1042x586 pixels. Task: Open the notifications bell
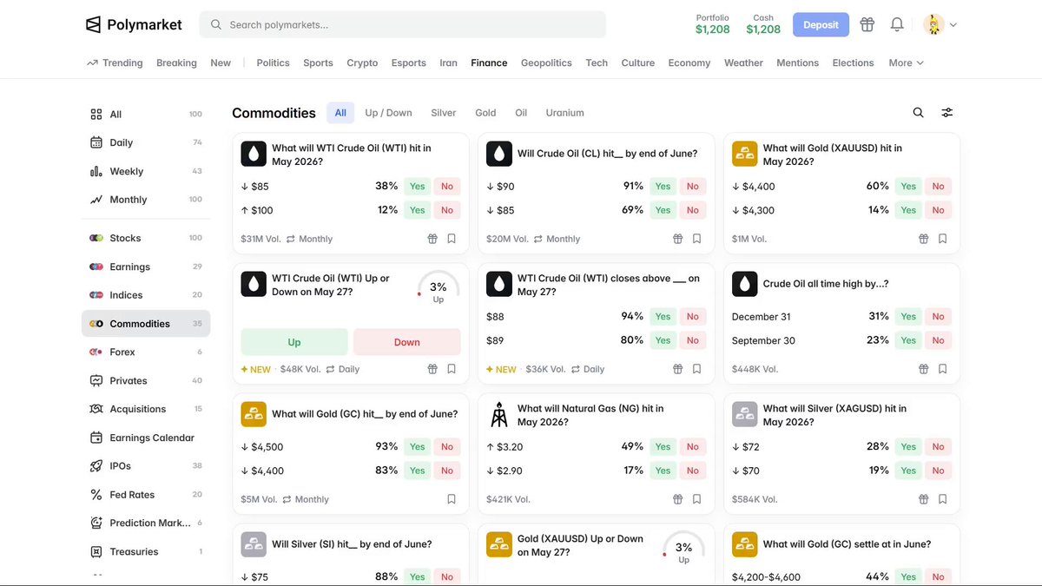coord(897,24)
